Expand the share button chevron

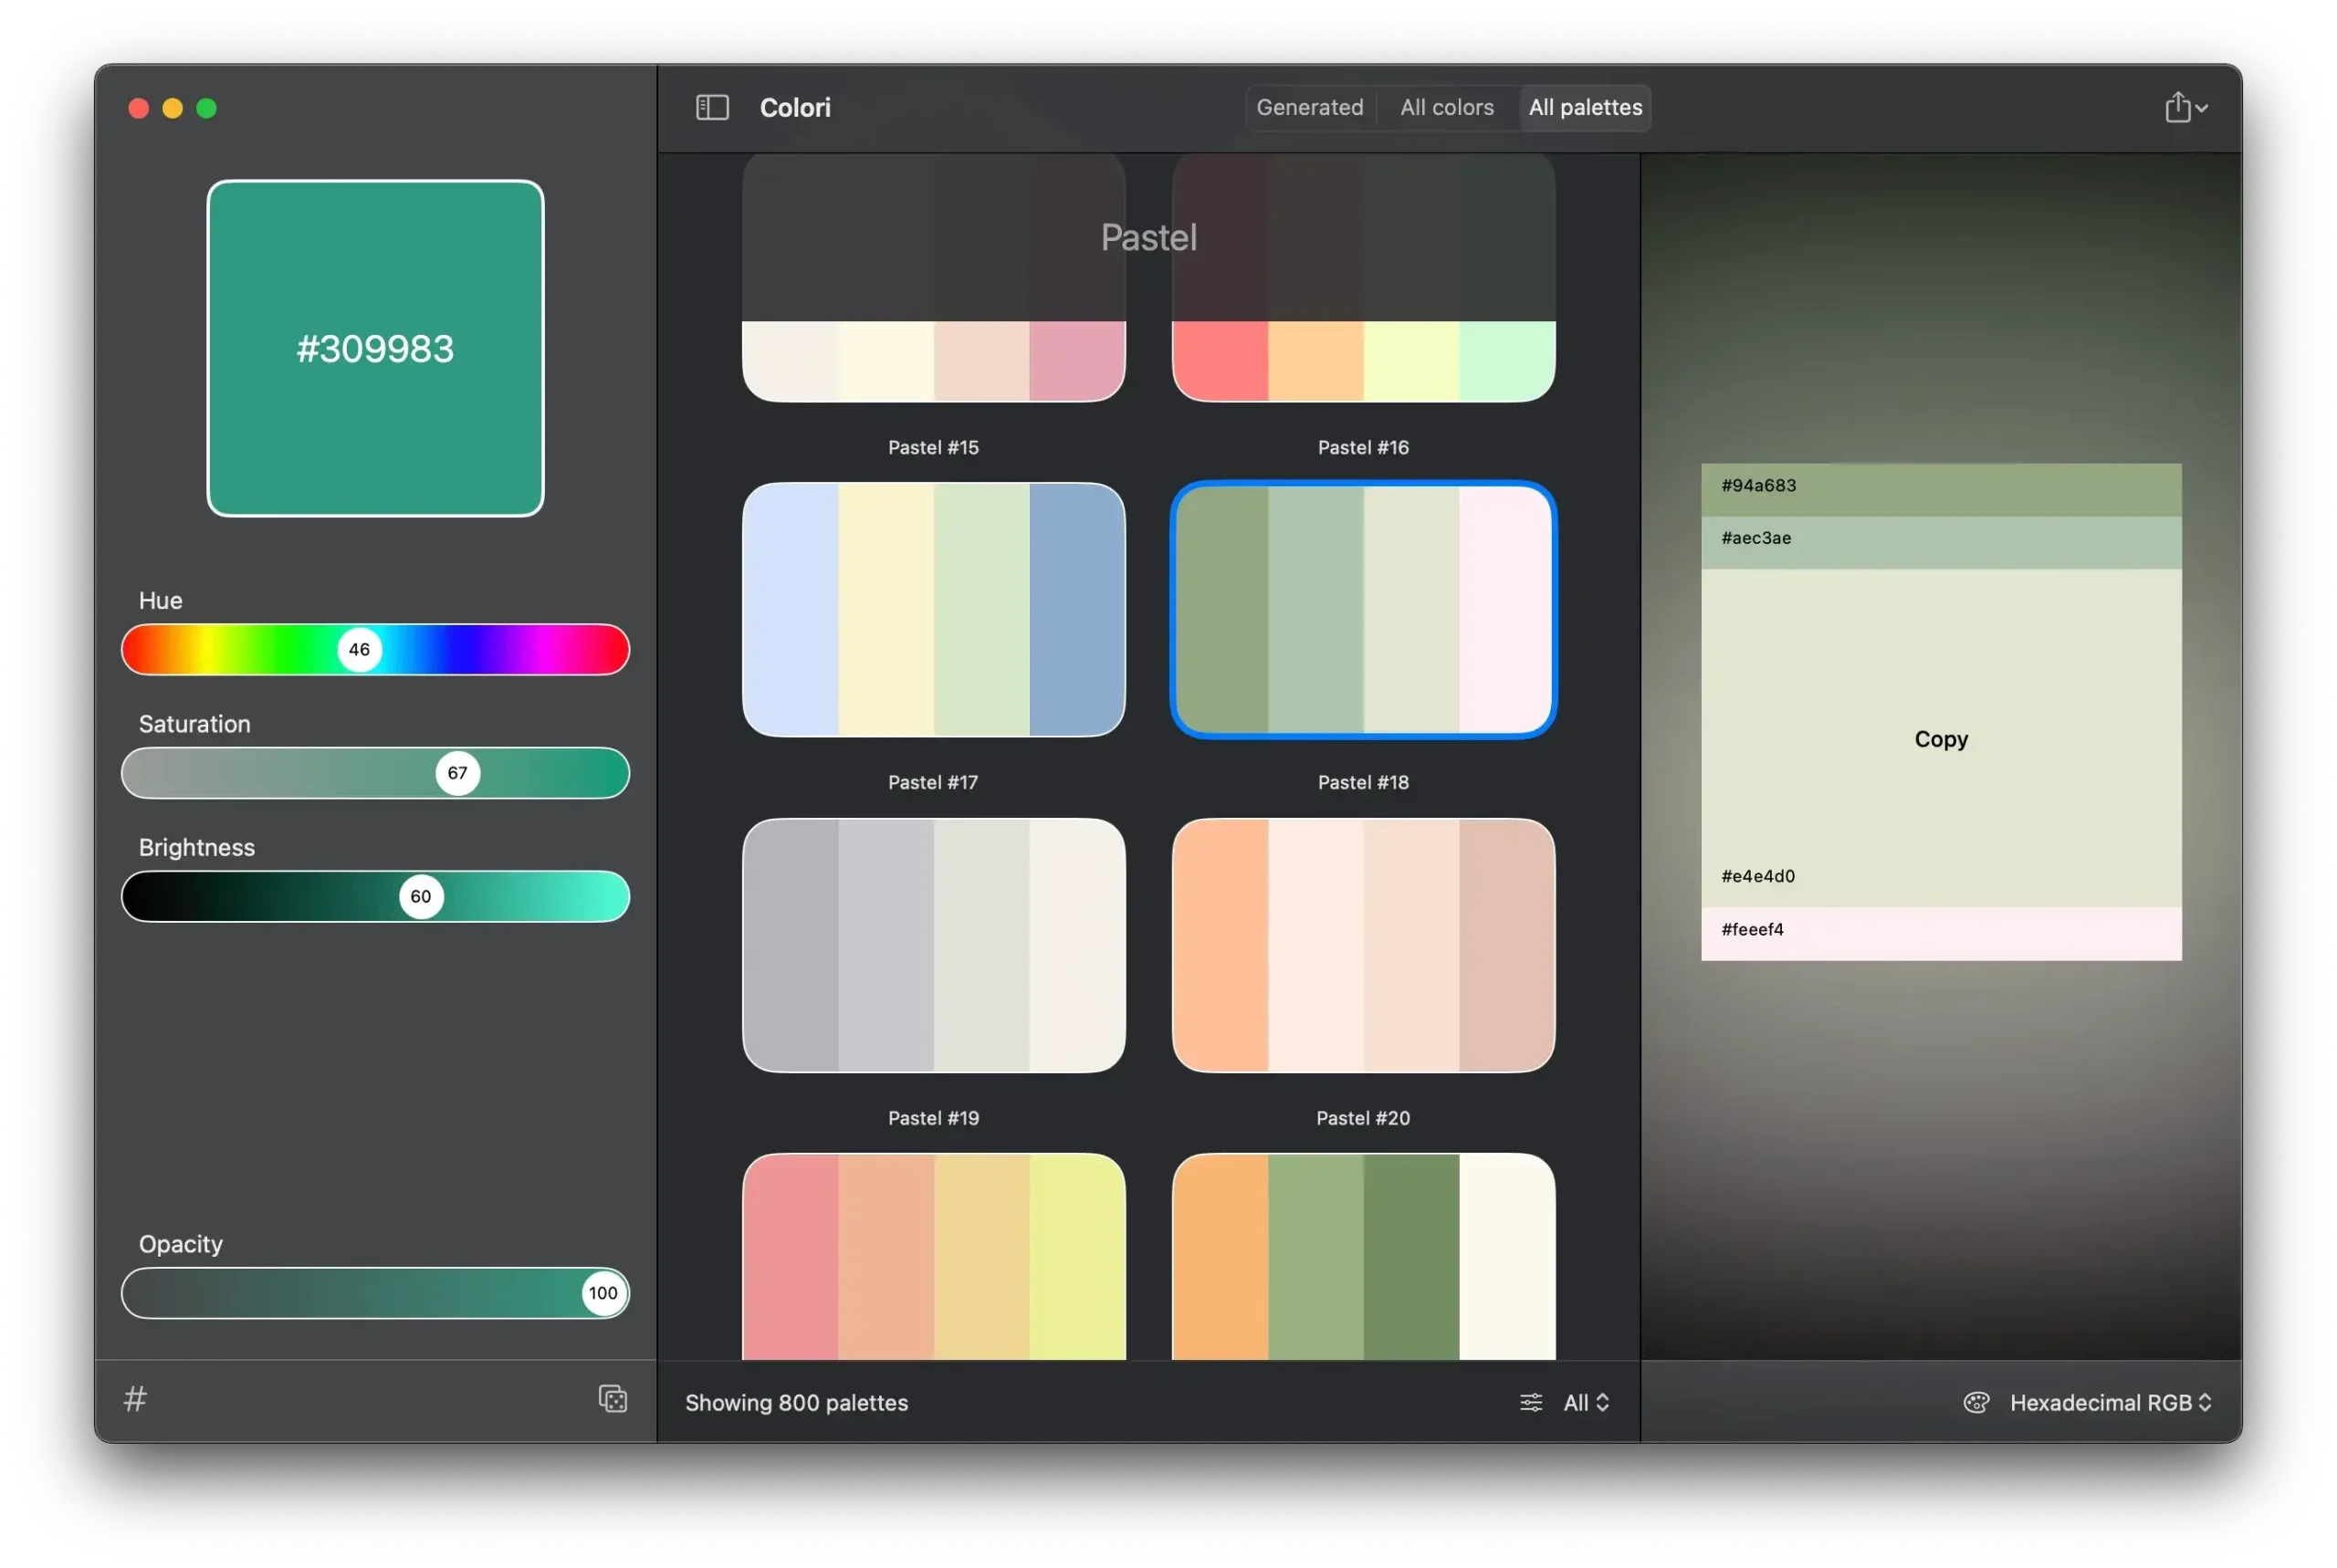tap(2202, 108)
